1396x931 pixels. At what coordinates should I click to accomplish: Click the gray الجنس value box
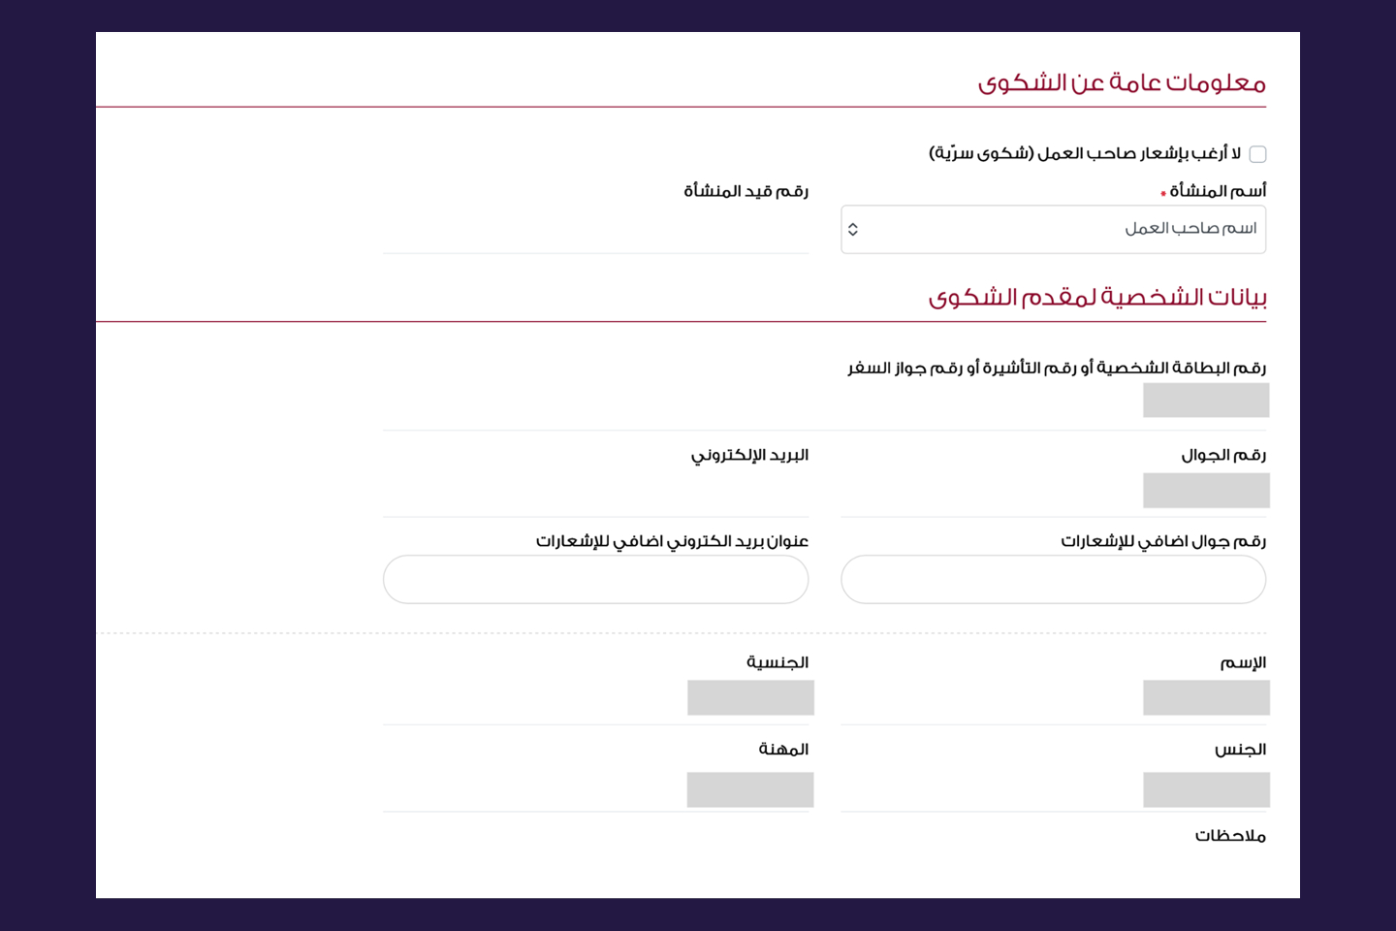(1206, 790)
